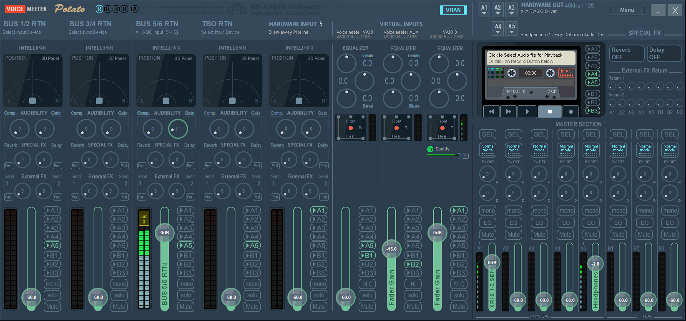Open hardware out A4 device dropdown
The image size is (686, 321).
coord(498,28)
